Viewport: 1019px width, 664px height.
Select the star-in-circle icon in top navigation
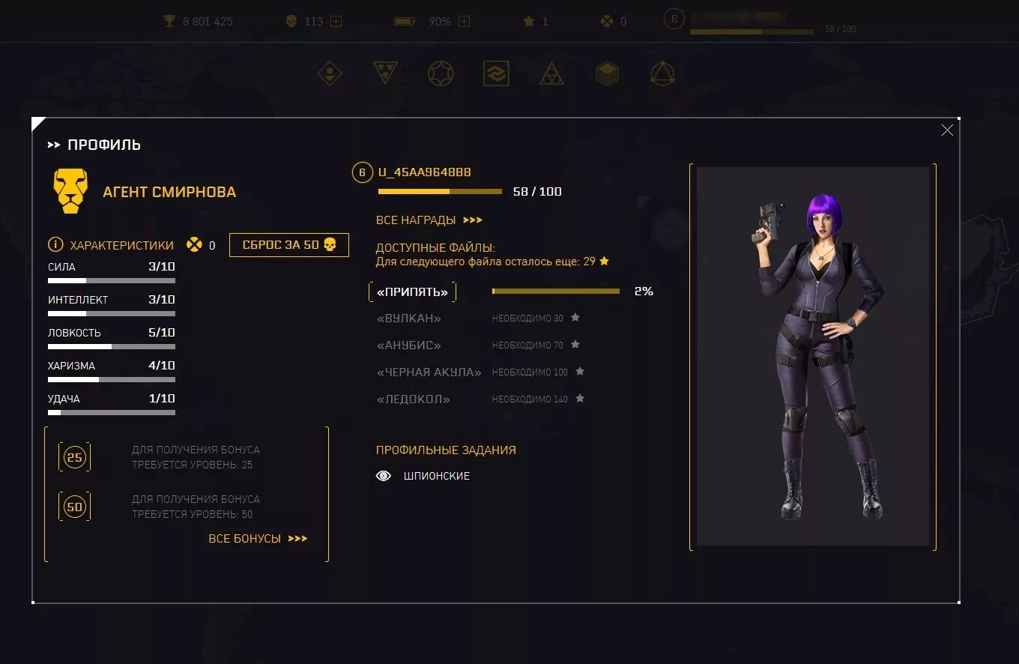click(441, 73)
